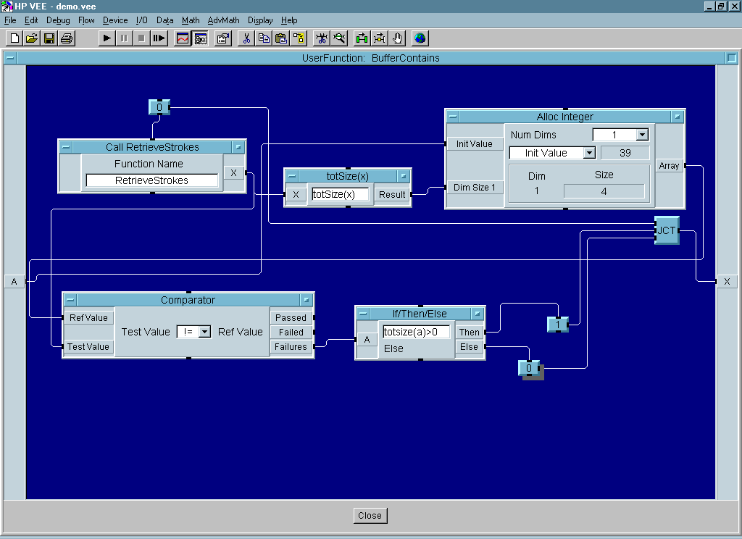Click the magnifier Find icon in toolbar
Viewport: 742px width, 539px height.
pos(339,38)
